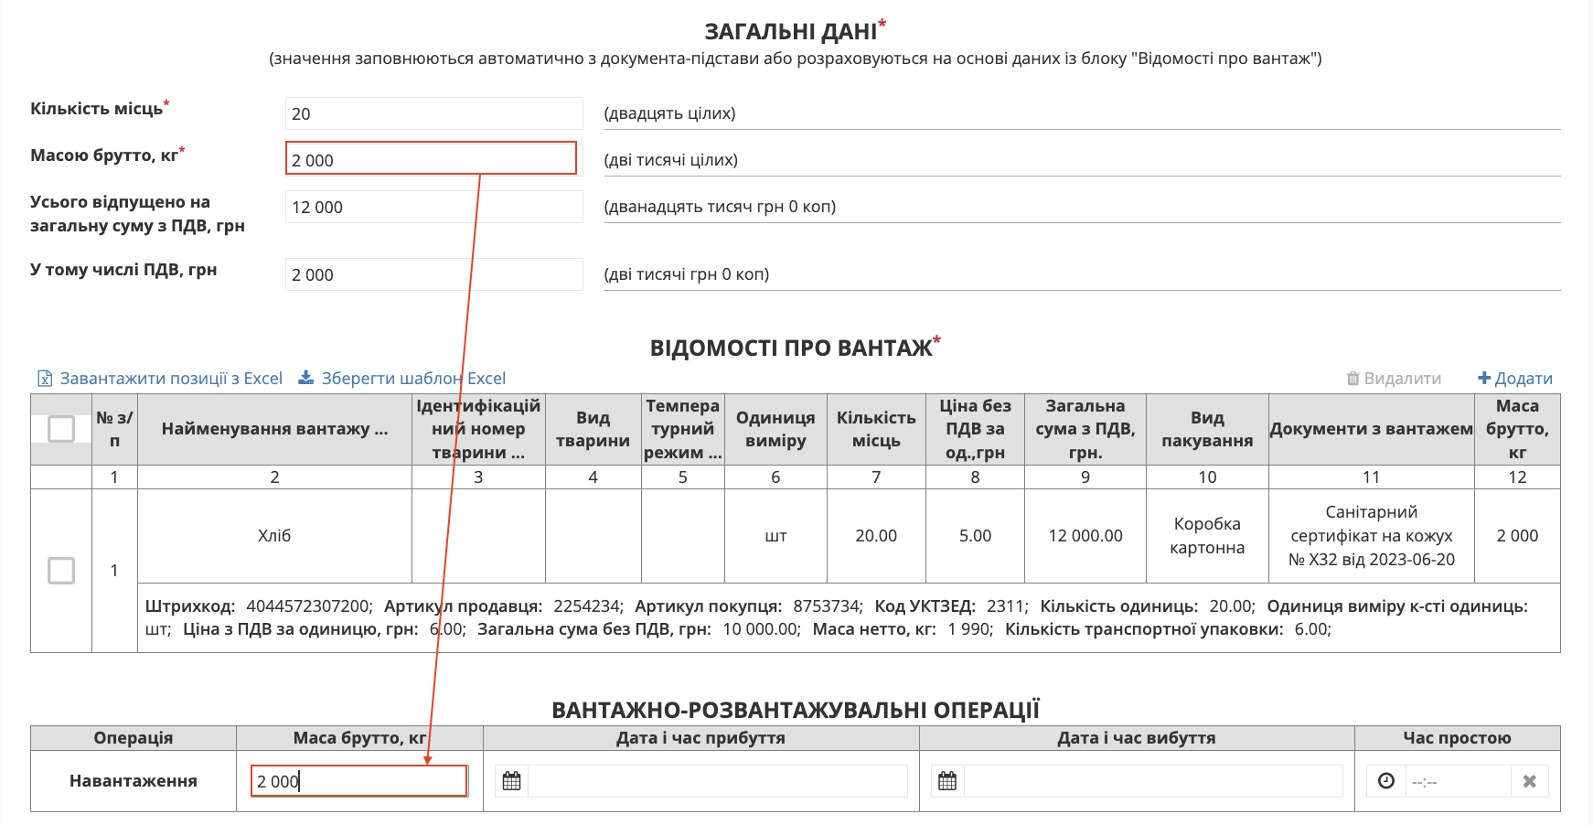This screenshot has width=1593, height=825.
Task: Click the 'Загальна сума з ПДВ, грн.' header
Action: tap(1085, 429)
